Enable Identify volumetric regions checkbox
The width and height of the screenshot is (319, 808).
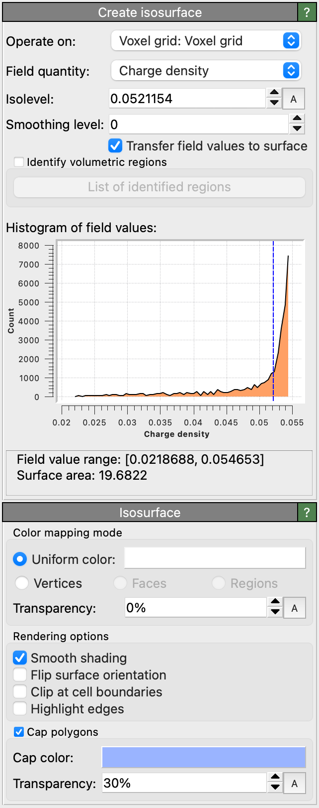19,162
